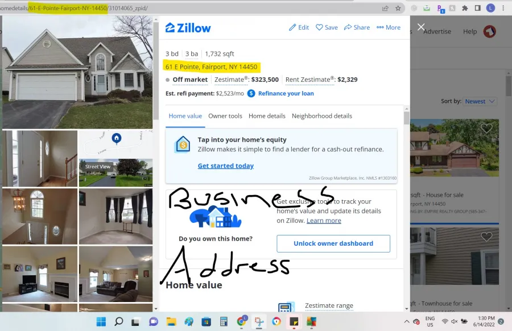The width and height of the screenshot is (512, 331).
Task: Toggle the browser side panel
Action: [x=478, y=8]
